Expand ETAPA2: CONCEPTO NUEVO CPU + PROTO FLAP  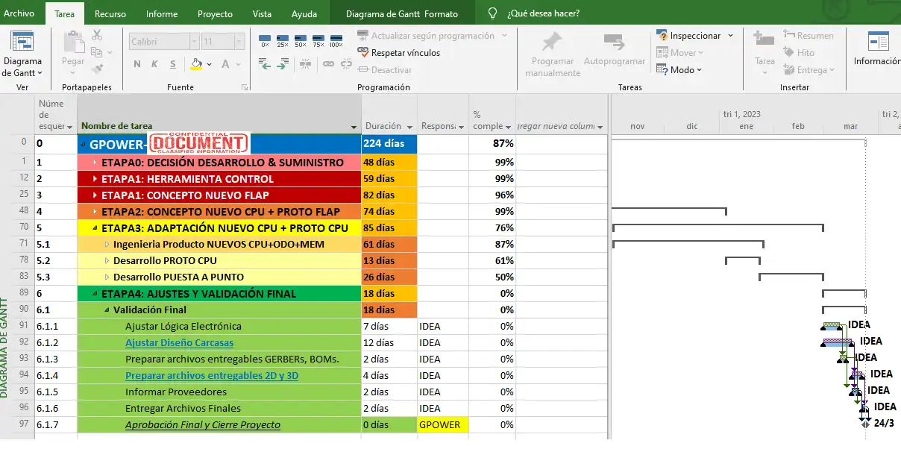95,212
